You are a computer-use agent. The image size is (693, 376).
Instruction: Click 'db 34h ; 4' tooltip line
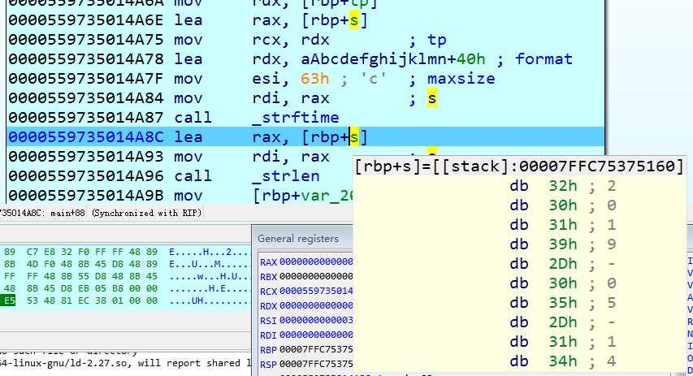[563, 361]
